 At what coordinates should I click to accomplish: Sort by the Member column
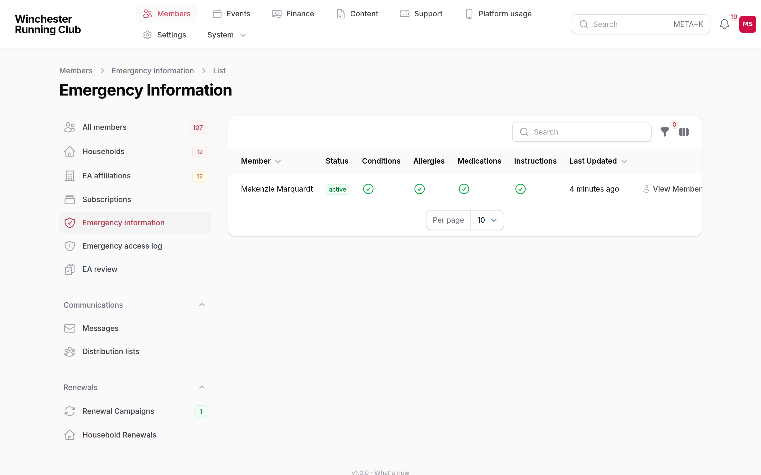(261, 161)
